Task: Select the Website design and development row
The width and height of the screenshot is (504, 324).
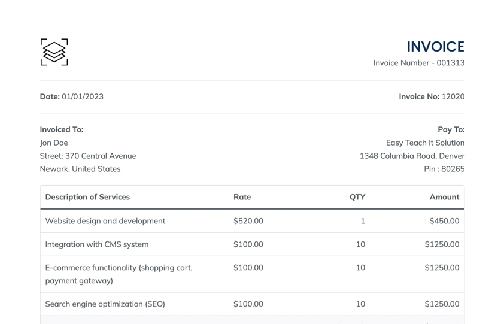Action: click(105, 221)
